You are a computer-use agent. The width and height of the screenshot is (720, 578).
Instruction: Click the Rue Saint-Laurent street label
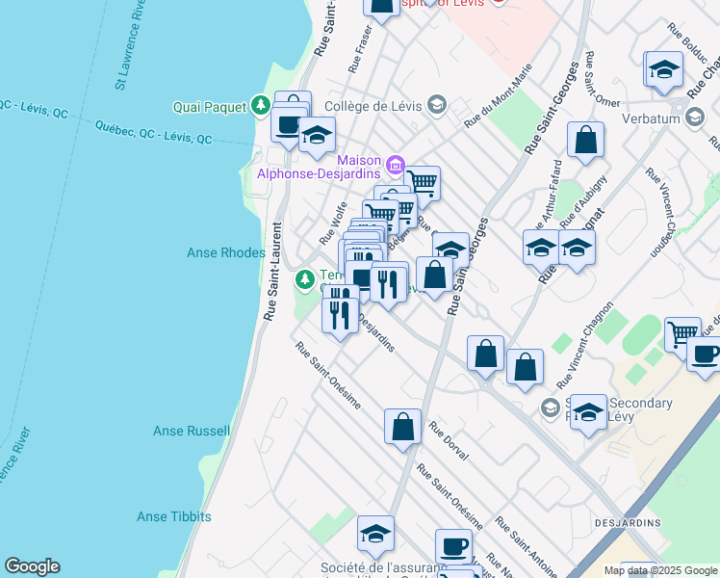coord(273,272)
